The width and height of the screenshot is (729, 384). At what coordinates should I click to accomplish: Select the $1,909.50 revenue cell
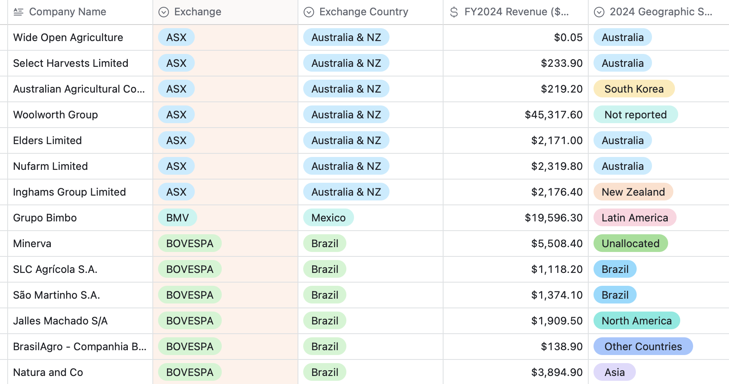tap(516, 321)
